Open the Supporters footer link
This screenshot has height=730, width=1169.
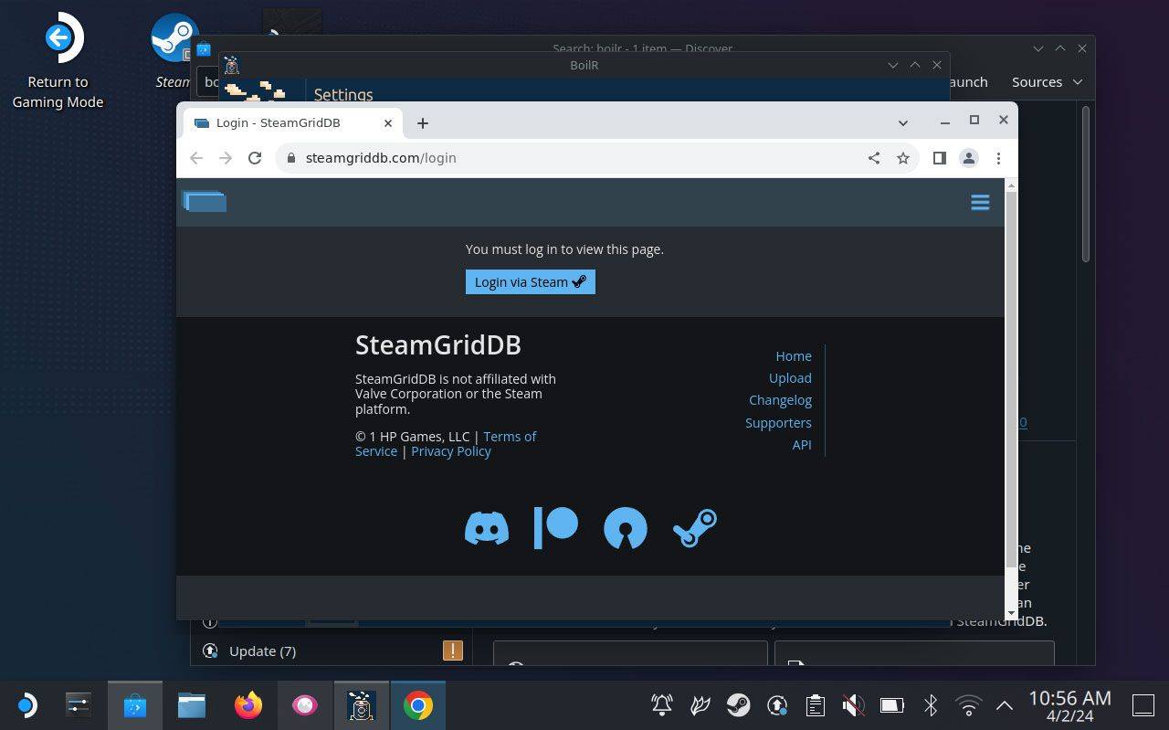click(x=778, y=422)
